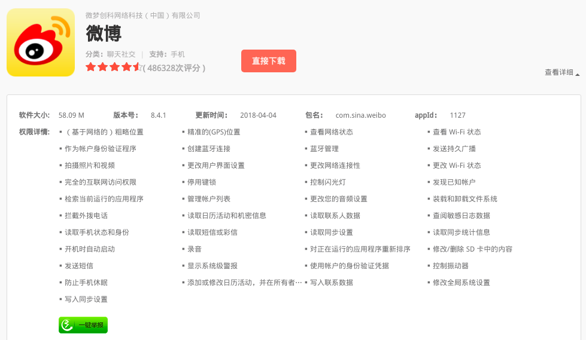Click permission 读取手机状态和身份

coord(97,233)
